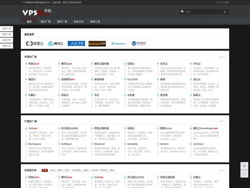Jump to 网络工具 via left sidebar
250x188 pixels.
(x=6, y=46)
